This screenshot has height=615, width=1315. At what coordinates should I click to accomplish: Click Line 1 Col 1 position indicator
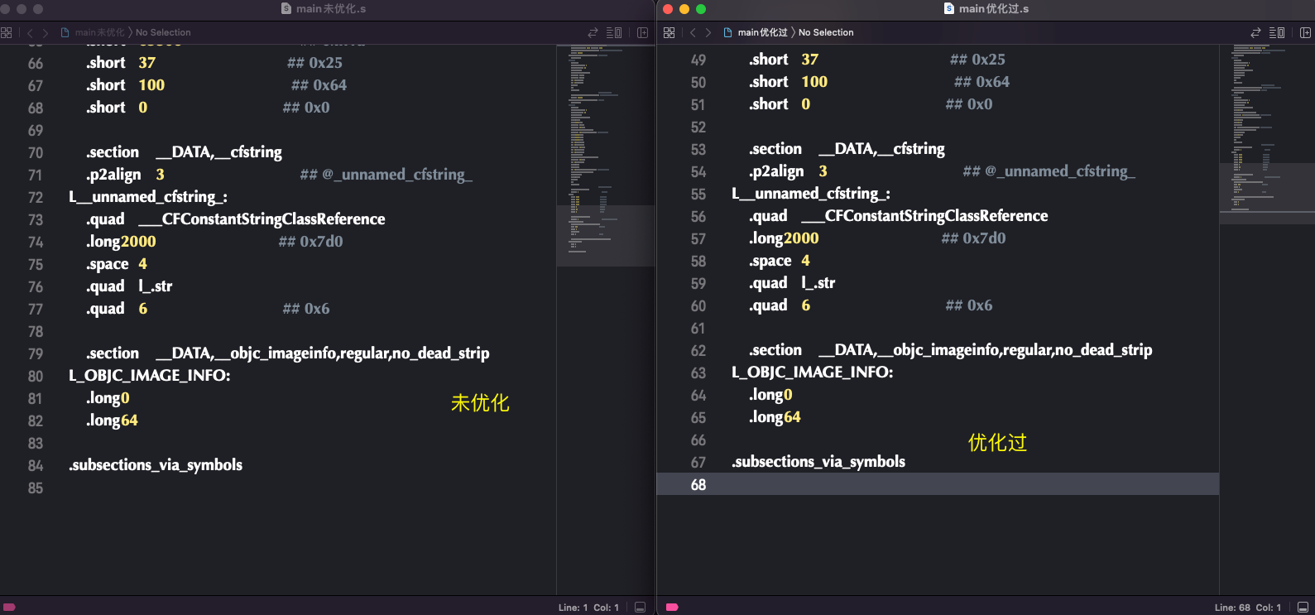[x=588, y=607]
